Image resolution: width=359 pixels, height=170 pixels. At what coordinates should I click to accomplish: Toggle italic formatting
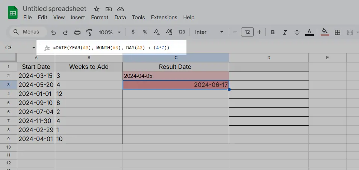[x=285, y=32]
